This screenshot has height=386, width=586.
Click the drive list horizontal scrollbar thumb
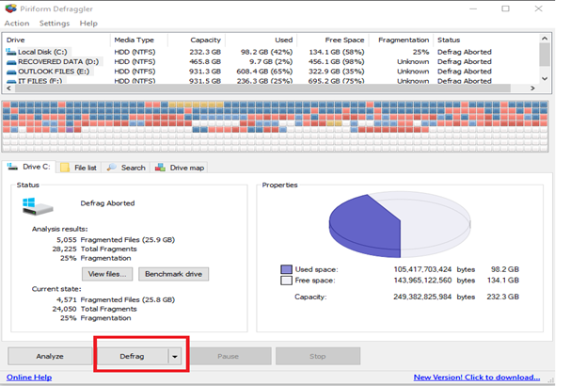pos(262,88)
